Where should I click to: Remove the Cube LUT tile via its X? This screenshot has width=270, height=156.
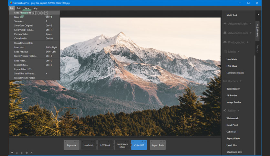pyautogui.click(x=133, y=141)
